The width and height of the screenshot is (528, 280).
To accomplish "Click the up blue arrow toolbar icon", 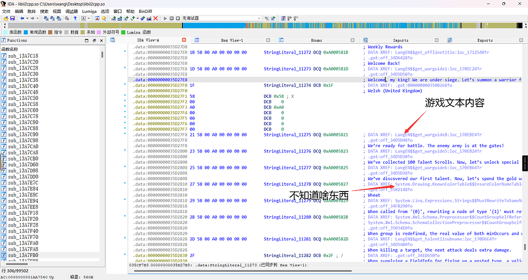I will coord(75,18).
